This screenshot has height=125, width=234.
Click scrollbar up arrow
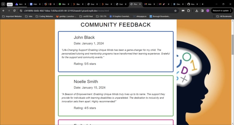click(233, 21)
